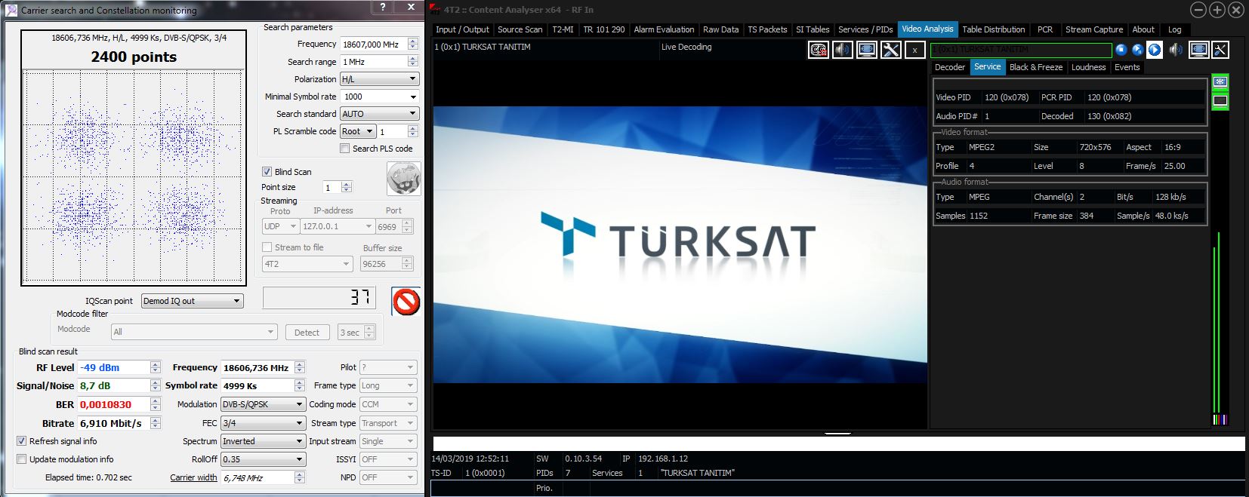
Task: Click the green black-screen monitor icon
Action: (1220, 100)
